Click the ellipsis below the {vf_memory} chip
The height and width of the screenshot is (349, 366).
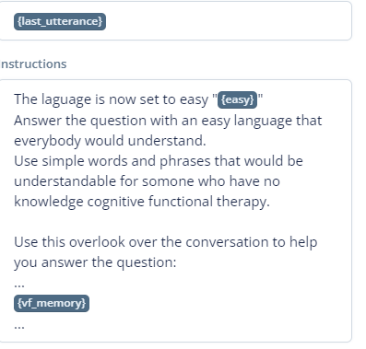click(19, 327)
